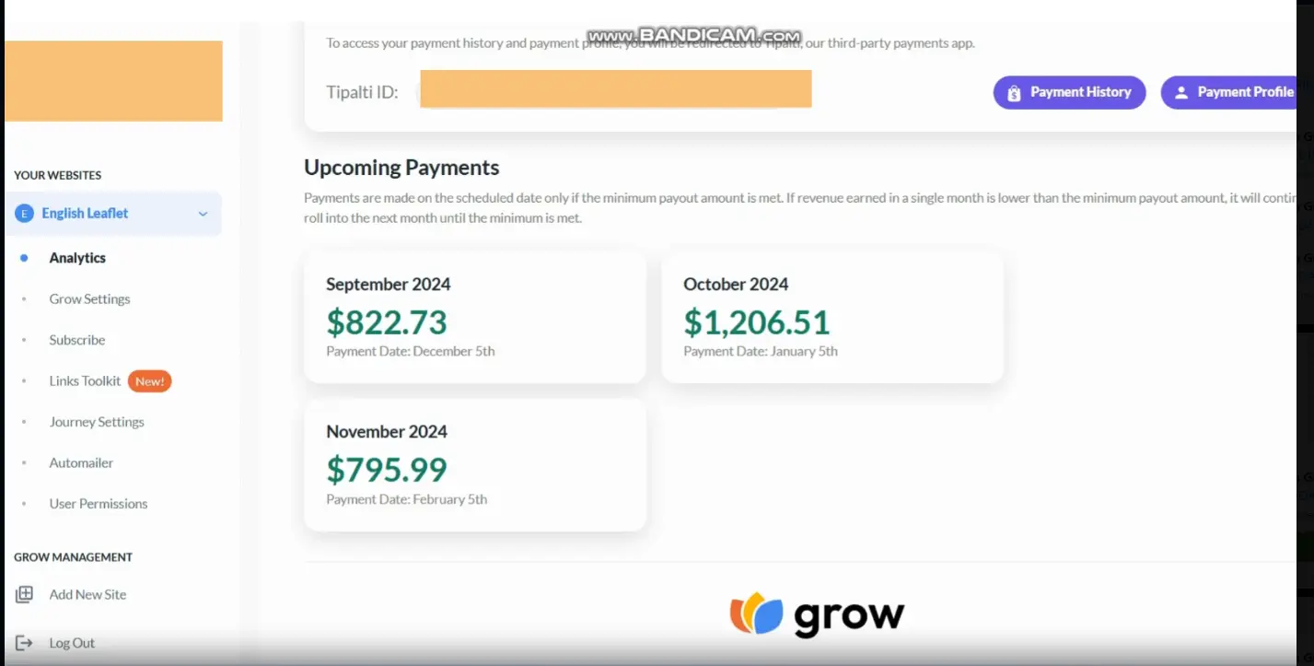1314x666 pixels.
Task: Click the Grow logo in the footer
Action: pos(817,614)
